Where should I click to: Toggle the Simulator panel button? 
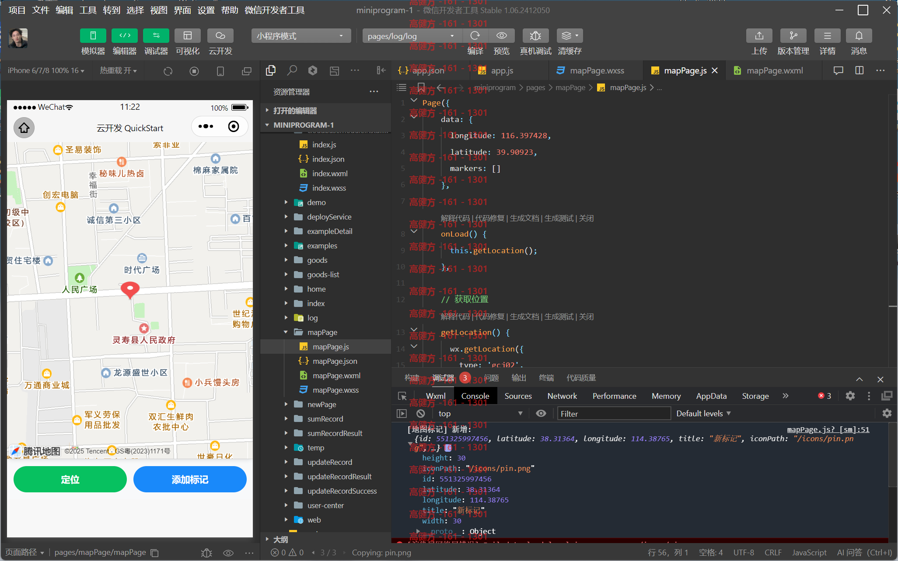(x=93, y=35)
